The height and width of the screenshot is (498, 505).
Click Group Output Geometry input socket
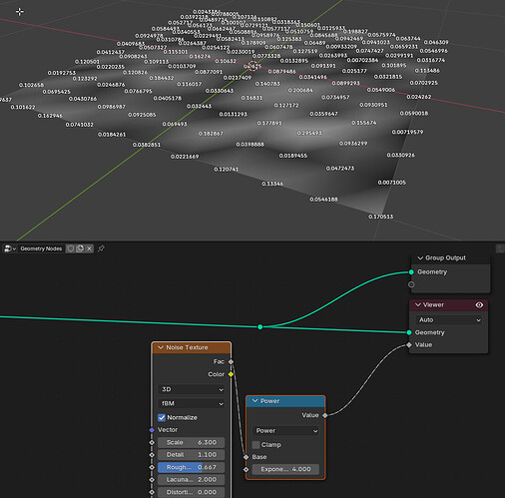(x=411, y=272)
